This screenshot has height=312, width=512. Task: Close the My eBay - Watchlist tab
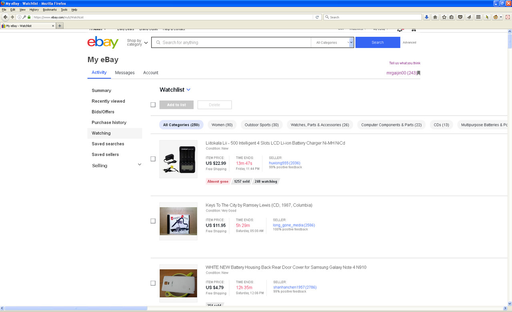[x=53, y=26]
